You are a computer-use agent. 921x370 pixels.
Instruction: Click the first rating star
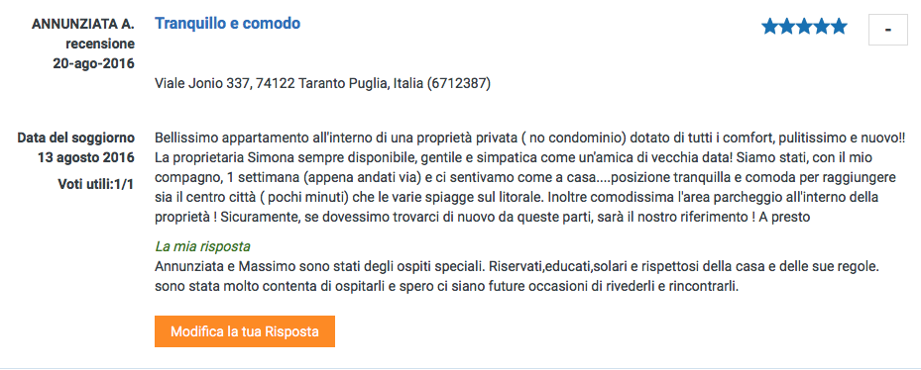(770, 27)
